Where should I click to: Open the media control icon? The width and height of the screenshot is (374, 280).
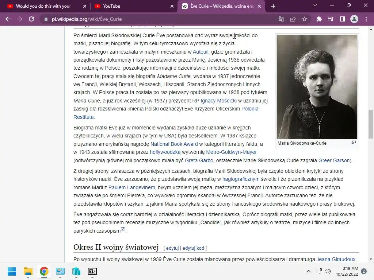tap(331, 19)
